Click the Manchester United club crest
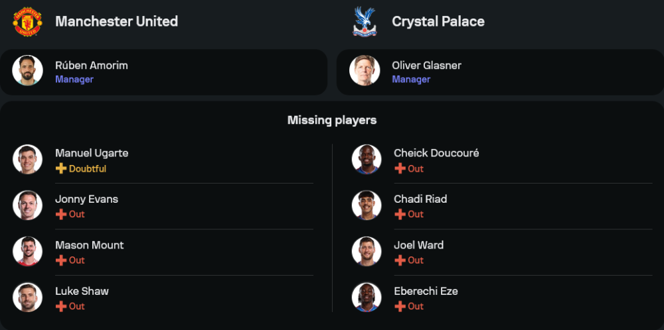Viewport: 664px width, 330px height. tap(27, 21)
